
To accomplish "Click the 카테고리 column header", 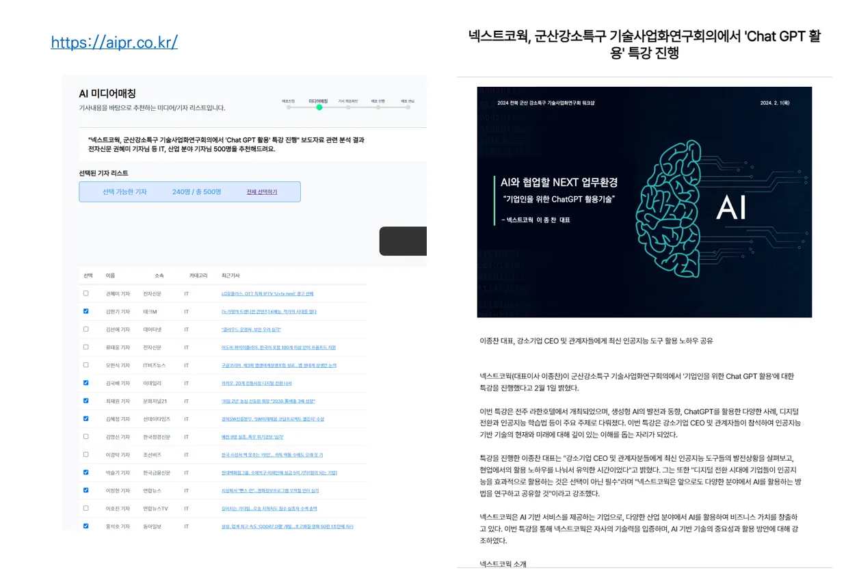I will pyautogui.click(x=198, y=276).
